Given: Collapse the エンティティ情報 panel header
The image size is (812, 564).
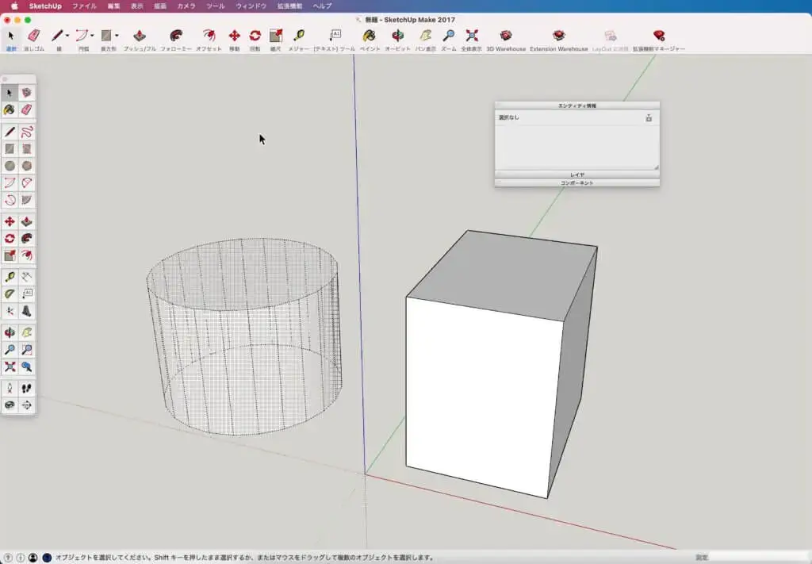Looking at the screenshot, I should click(577, 106).
